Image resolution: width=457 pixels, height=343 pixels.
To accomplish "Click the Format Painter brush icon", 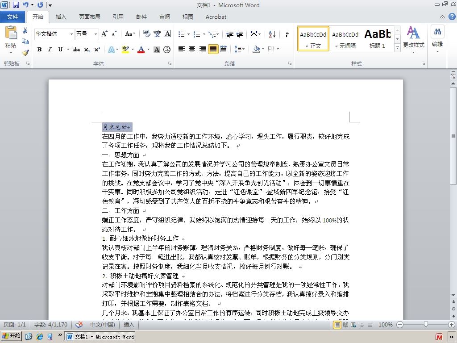I will click(x=25, y=53).
